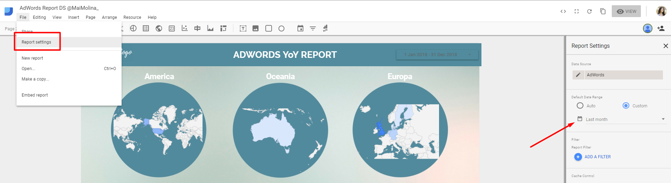671x183 pixels.
Task: Open the File menu
Action: 23,17
